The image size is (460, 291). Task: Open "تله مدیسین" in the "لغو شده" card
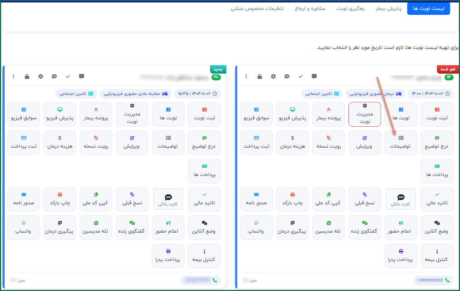pos(328,227)
